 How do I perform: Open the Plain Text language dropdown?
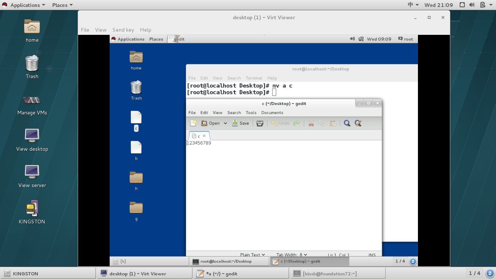point(252,255)
